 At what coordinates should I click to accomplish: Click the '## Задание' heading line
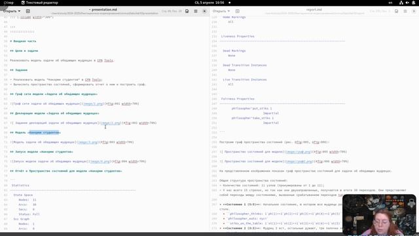tap(19, 70)
